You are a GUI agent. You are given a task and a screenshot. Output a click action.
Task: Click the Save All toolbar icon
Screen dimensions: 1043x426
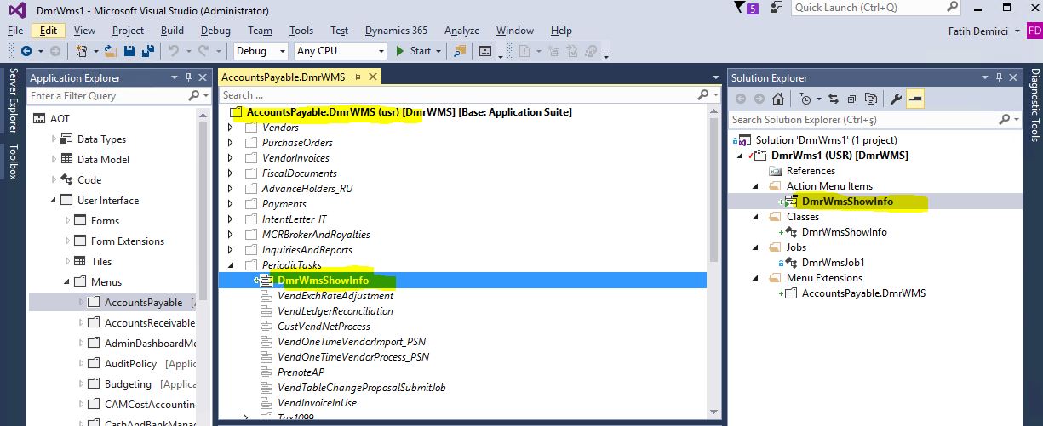[148, 51]
